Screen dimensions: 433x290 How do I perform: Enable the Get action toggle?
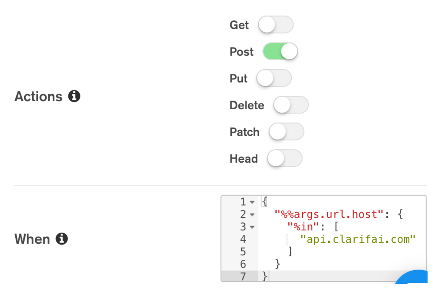pos(275,25)
